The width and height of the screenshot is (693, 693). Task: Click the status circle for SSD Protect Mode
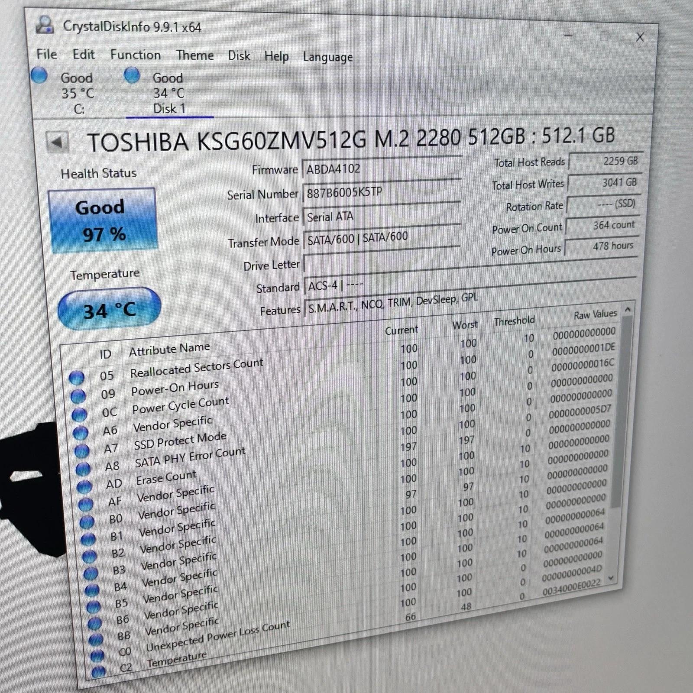coord(81,451)
